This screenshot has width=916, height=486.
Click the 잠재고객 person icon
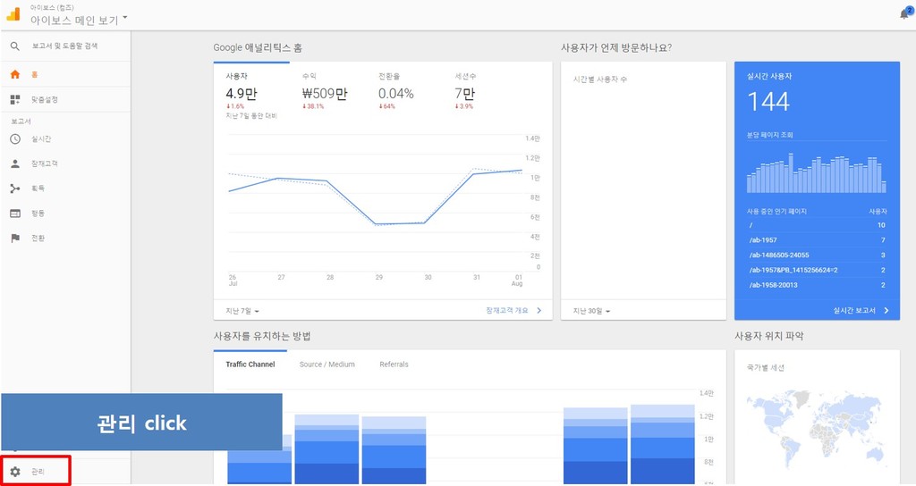15,164
